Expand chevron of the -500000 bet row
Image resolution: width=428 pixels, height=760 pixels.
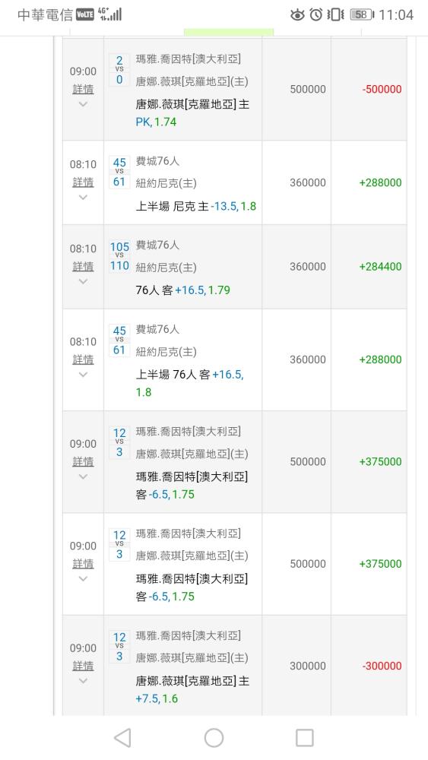point(83,104)
